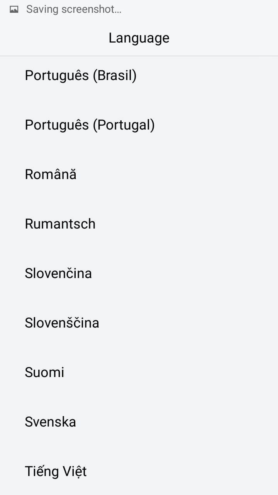
Task: Select Română as the language
Action: tap(139, 174)
